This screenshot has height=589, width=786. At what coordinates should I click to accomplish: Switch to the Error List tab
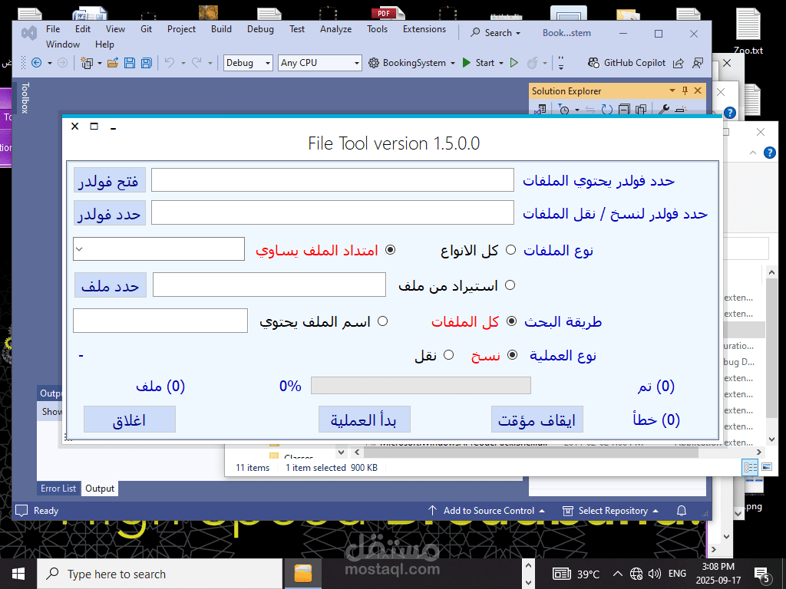58,488
